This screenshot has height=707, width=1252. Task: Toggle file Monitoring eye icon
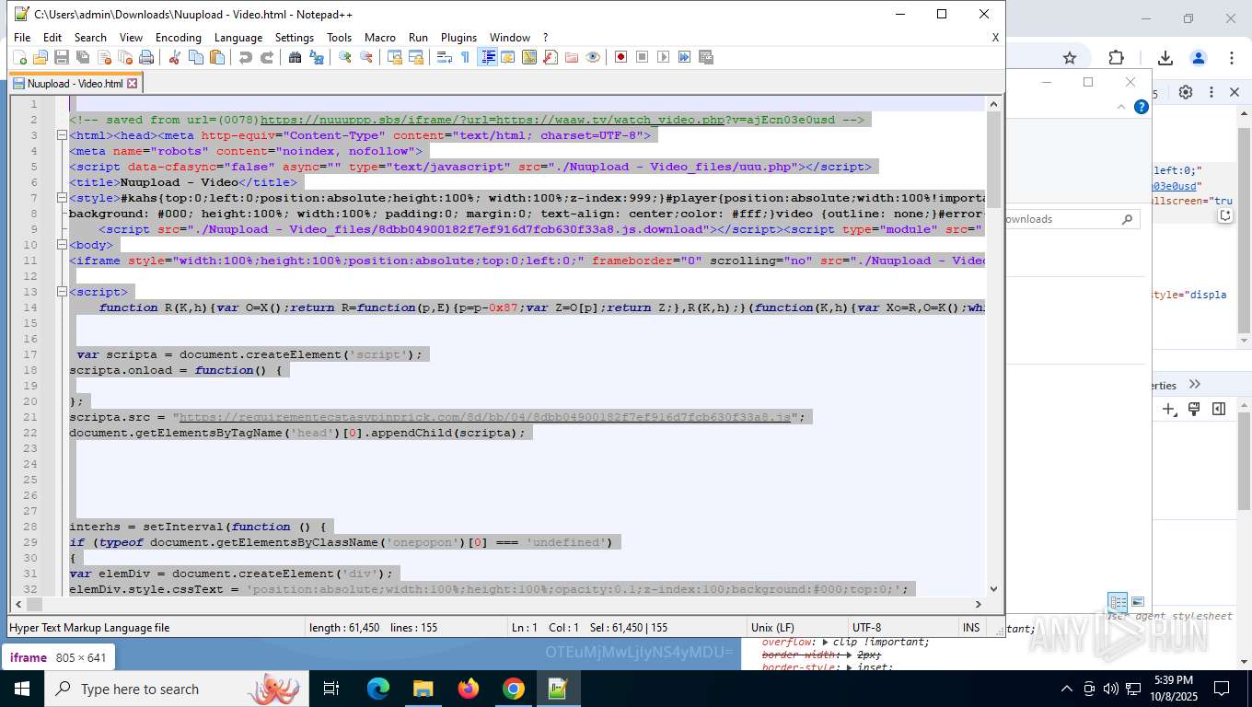pyautogui.click(x=592, y=57)
